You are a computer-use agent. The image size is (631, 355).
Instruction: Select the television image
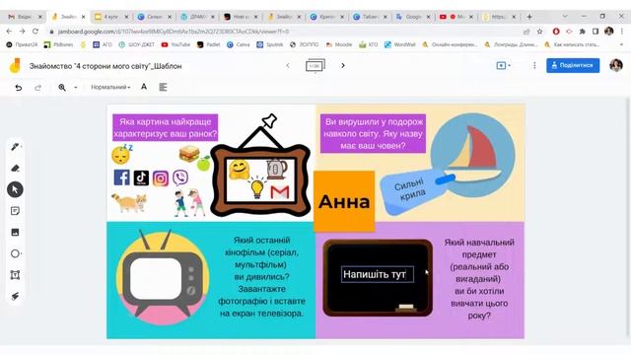[163, 278]
